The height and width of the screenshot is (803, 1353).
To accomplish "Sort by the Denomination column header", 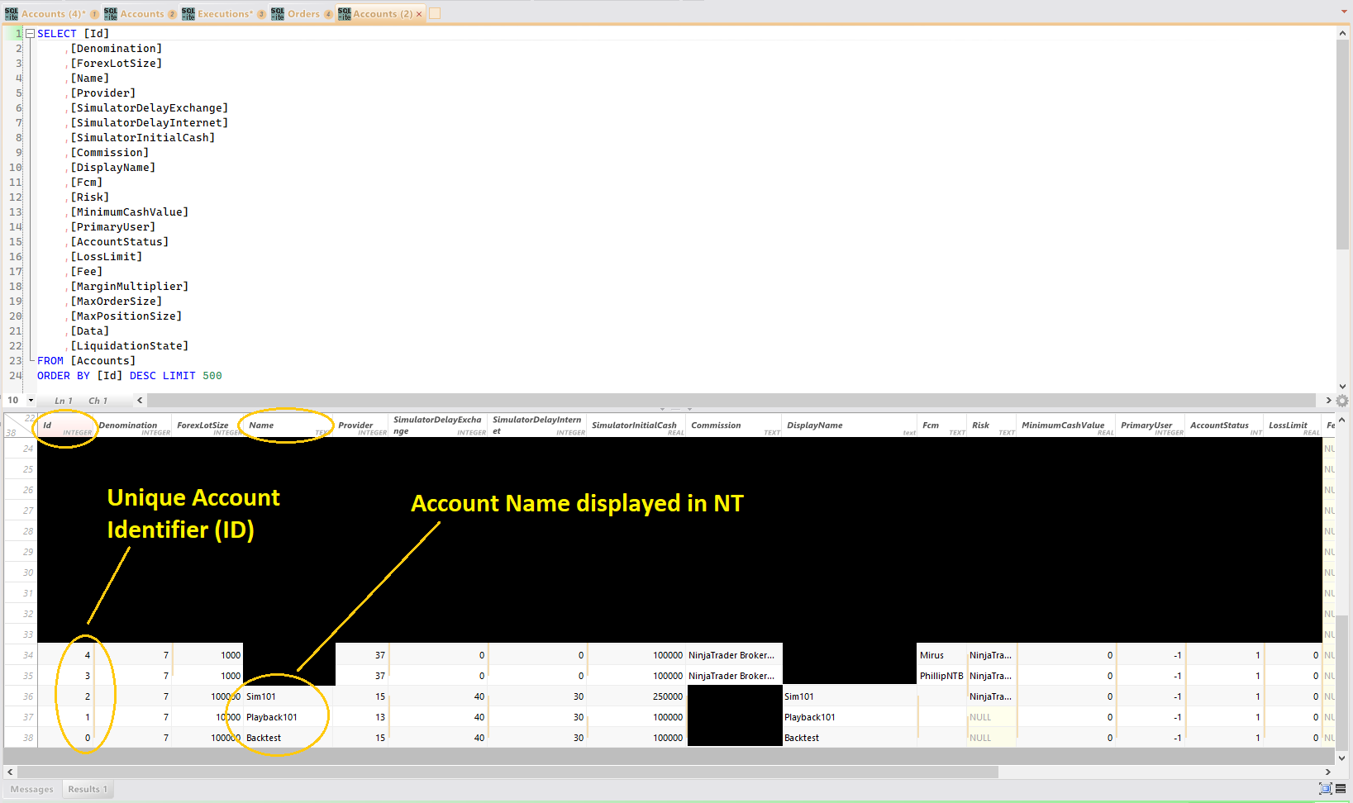I will (134, 425).
